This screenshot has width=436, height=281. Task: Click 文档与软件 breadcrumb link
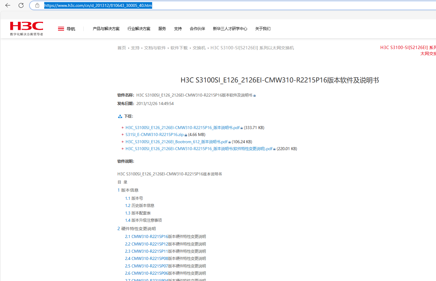point(155,48)
